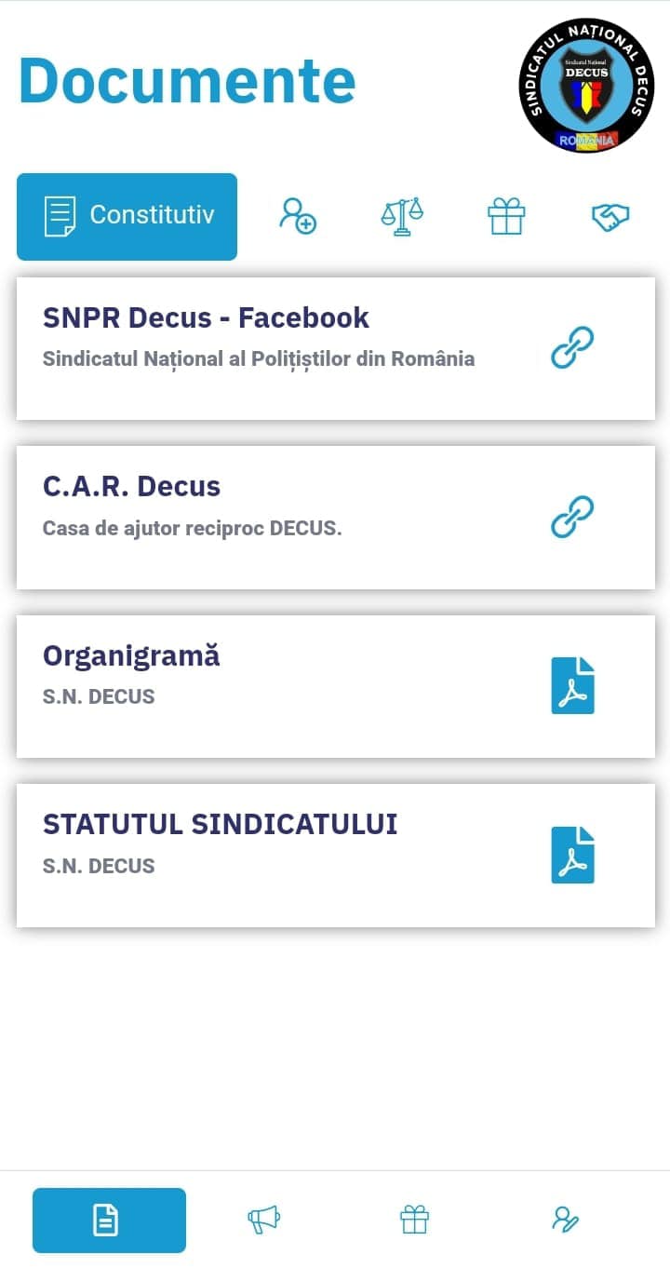The height and width of the screenshot is (1268, 670).
Task: Select the handshake partners tab
Action: [610, 217]
